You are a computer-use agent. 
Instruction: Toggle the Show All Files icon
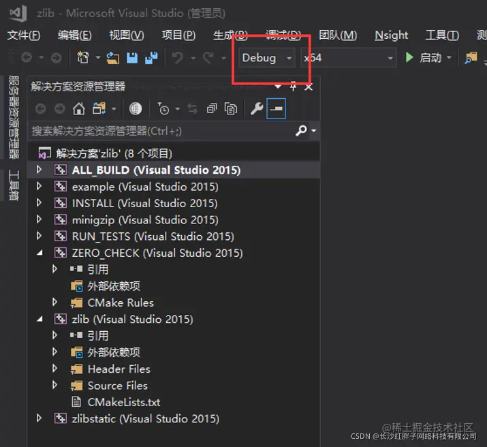pos(230,109)
